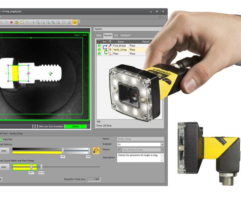Click the third results row named Pass
The width and height of the screenshot is (241, 197).
click(116, 54)
